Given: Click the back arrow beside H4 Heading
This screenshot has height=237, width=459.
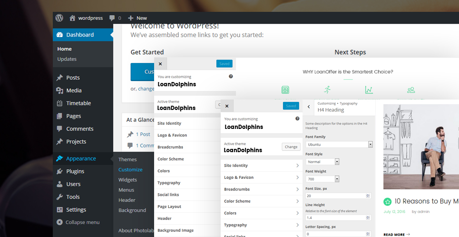Looking at the screenshot, I should 309,107.
